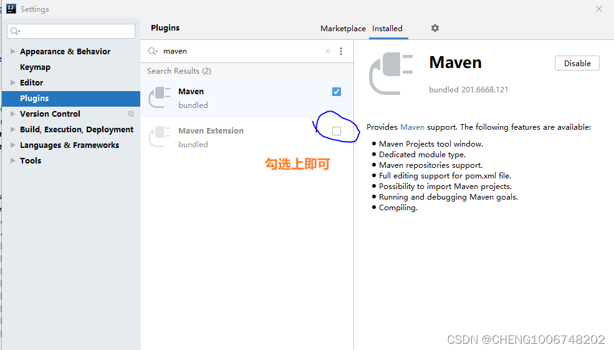Click 'Dedicated module type.' bullet

[x=422, y=155]
